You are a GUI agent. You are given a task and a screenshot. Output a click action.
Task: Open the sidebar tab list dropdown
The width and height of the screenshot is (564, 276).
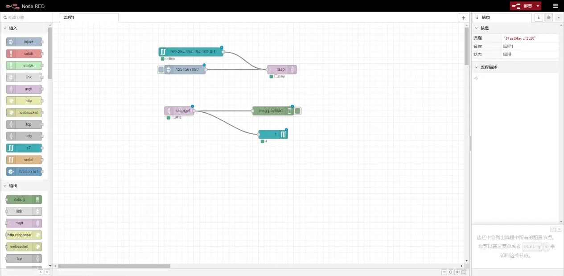coord(559,17)
